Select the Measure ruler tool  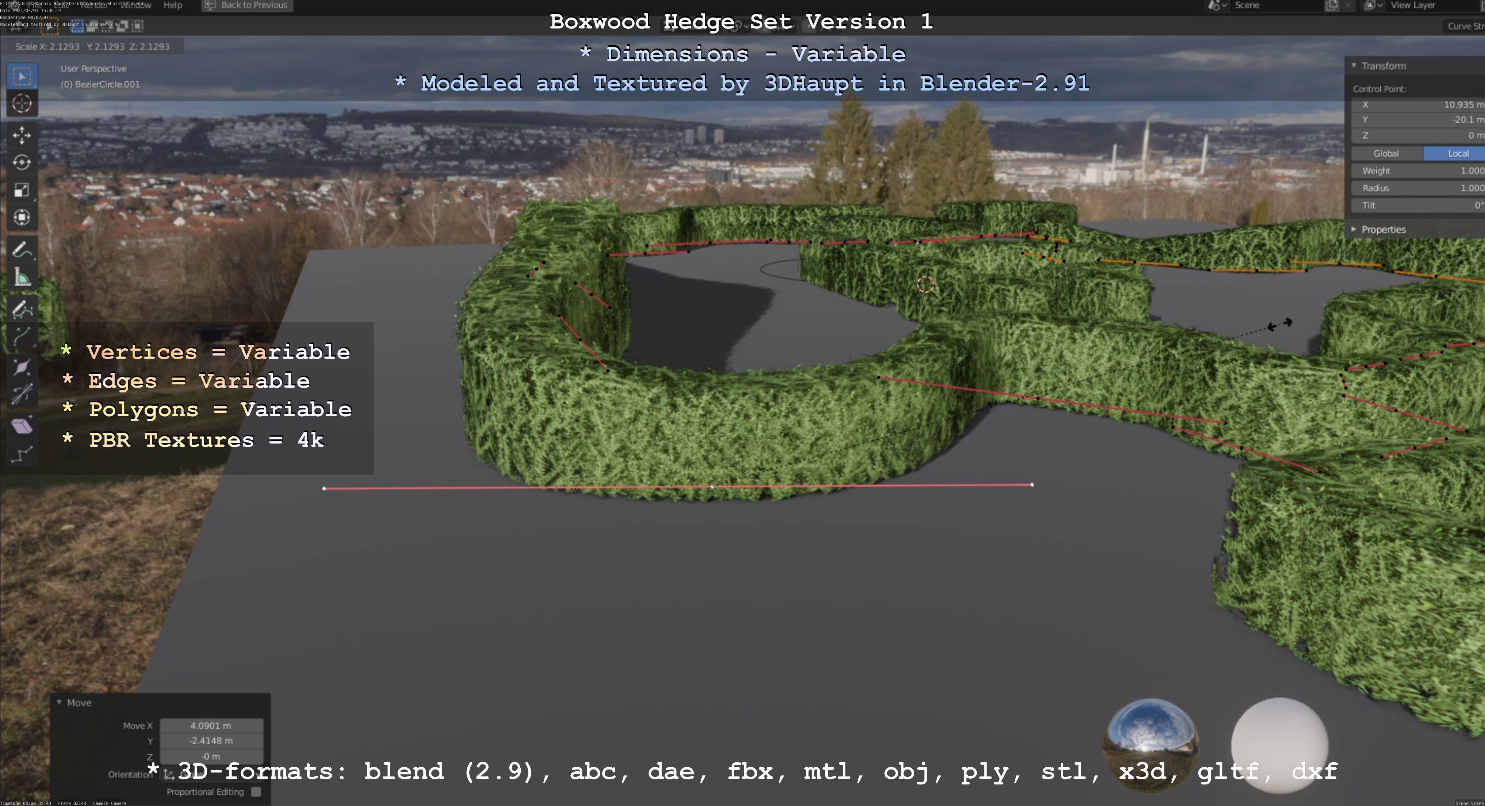(x=22, y=277)
